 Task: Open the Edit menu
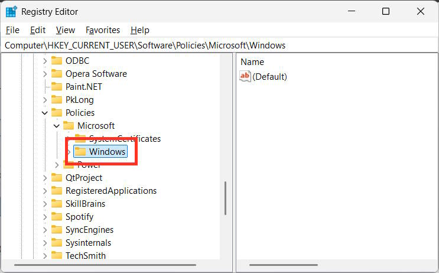38,30
